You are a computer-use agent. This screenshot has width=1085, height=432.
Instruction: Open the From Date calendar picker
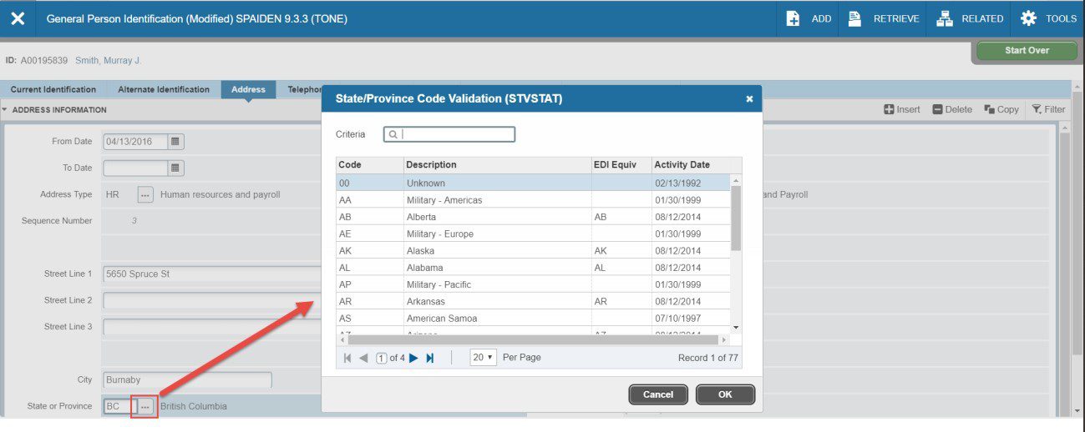(175, 142)
